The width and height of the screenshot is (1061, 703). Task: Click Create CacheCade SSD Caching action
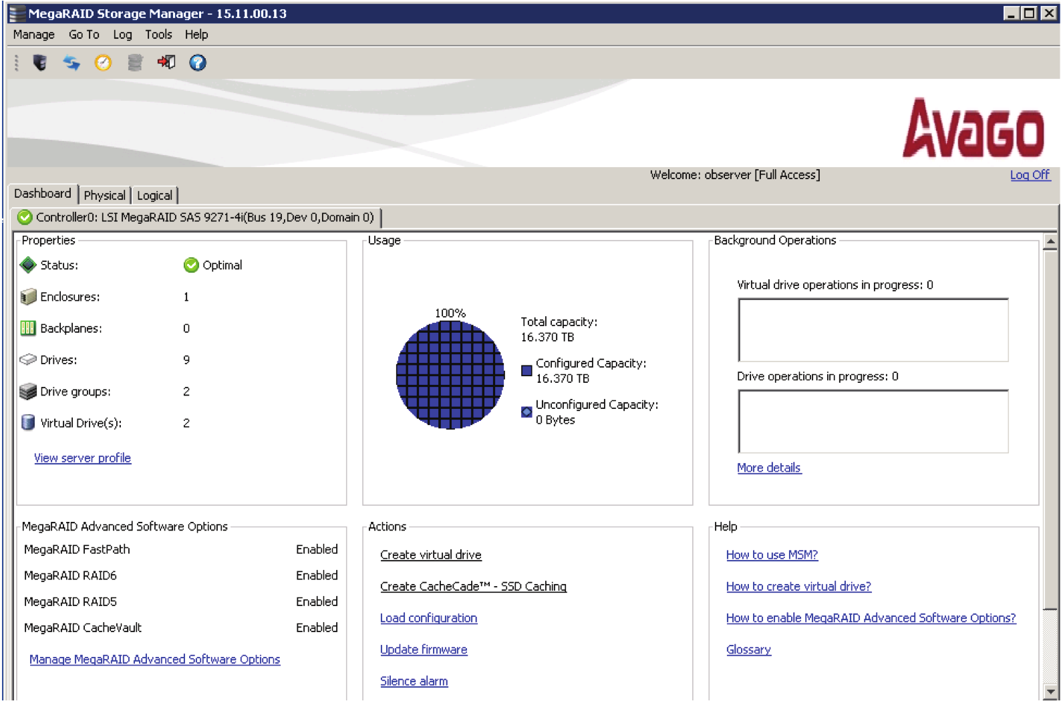[x=473, y=587]
